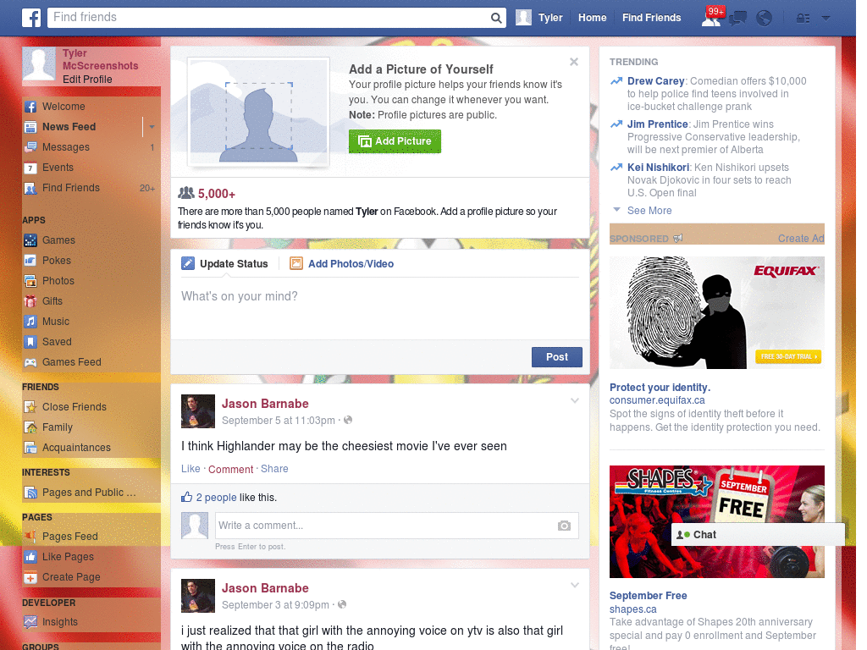Click the Pages Feed megaphone icon
Viewport: 867px width, 650px height.
30,537
